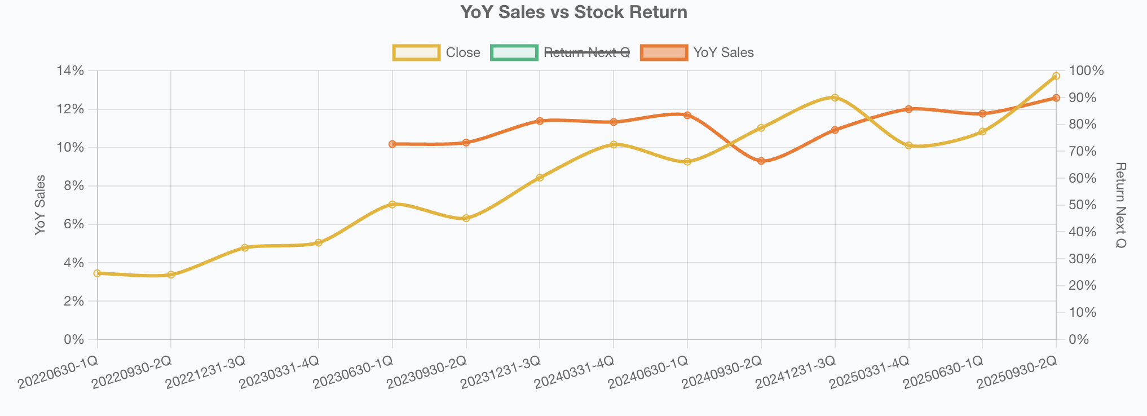Click the Close peak point at 20241231-3Q
This screenshot has height=416, width=1147.
pyautogui.click(x=835, y=98)
